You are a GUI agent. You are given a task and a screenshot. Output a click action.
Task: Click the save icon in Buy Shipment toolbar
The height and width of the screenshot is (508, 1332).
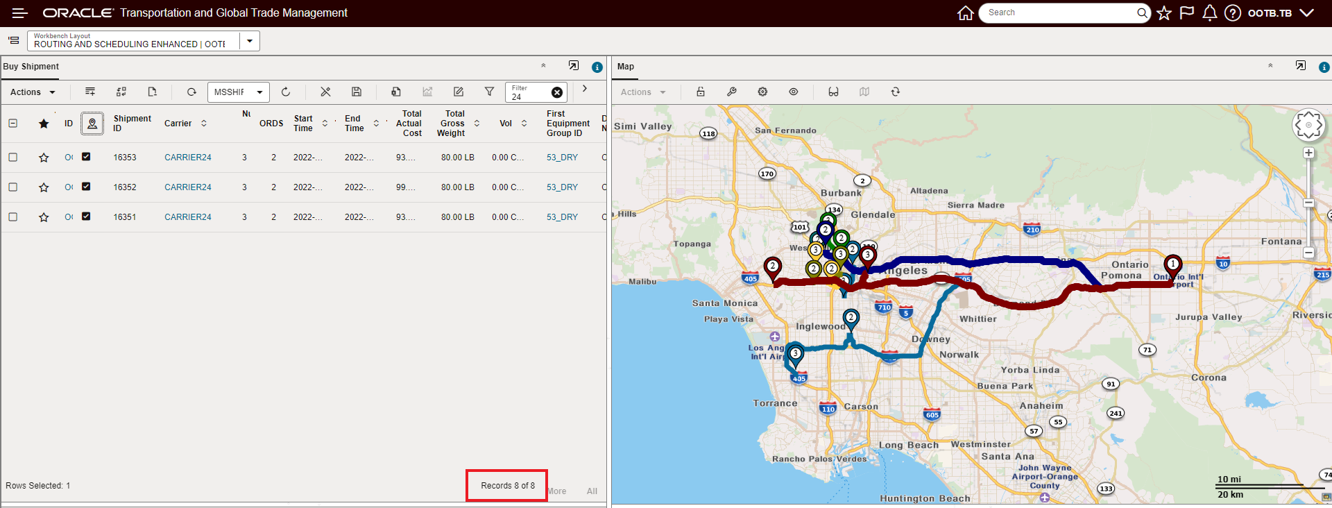pyautogui.click(x=357, y=92)
